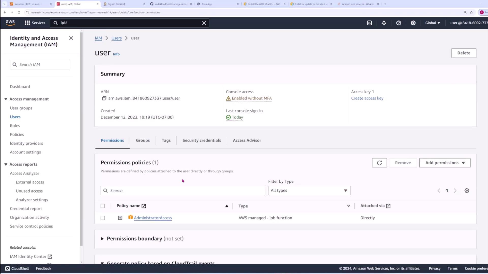This screenshot has width=488, height=274.
Task: Open CloudShell from the top toolbar icon
Action: 369,23
